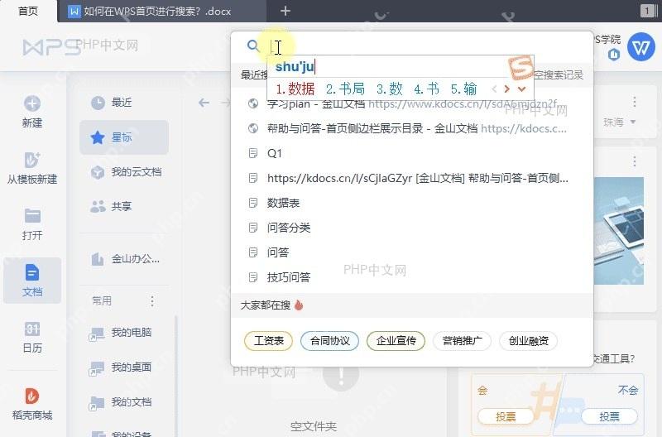Click the 创业融资 hot search tag
662x437 pixels.
529,341
